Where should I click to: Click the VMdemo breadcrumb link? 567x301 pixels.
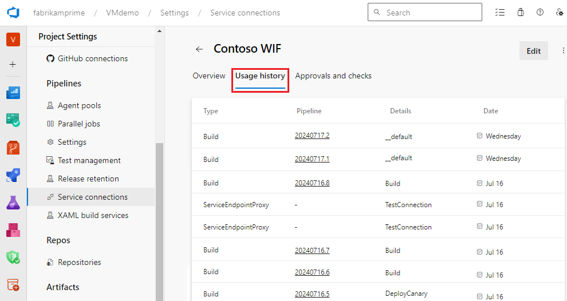click(x=123, y=13)
